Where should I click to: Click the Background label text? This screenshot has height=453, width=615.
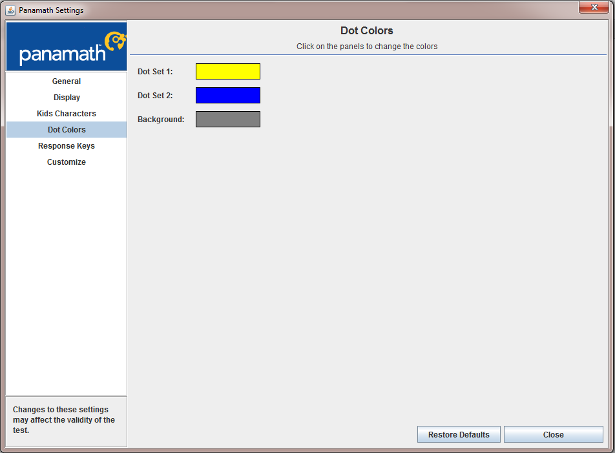pyautogui.click(x=161, y=120)
